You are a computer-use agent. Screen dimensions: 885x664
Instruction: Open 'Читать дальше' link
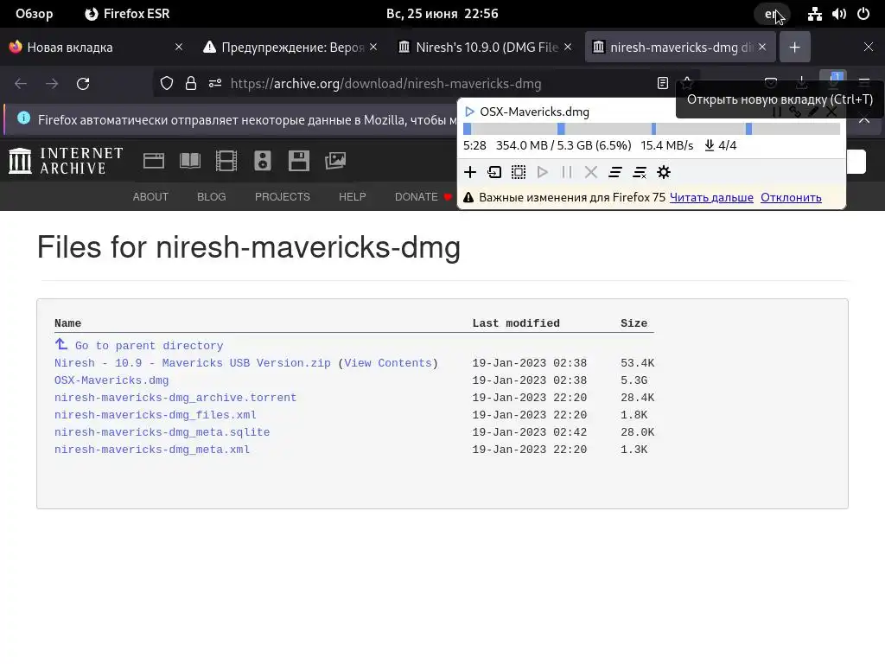pyautogui.click(x=711, y=198)
